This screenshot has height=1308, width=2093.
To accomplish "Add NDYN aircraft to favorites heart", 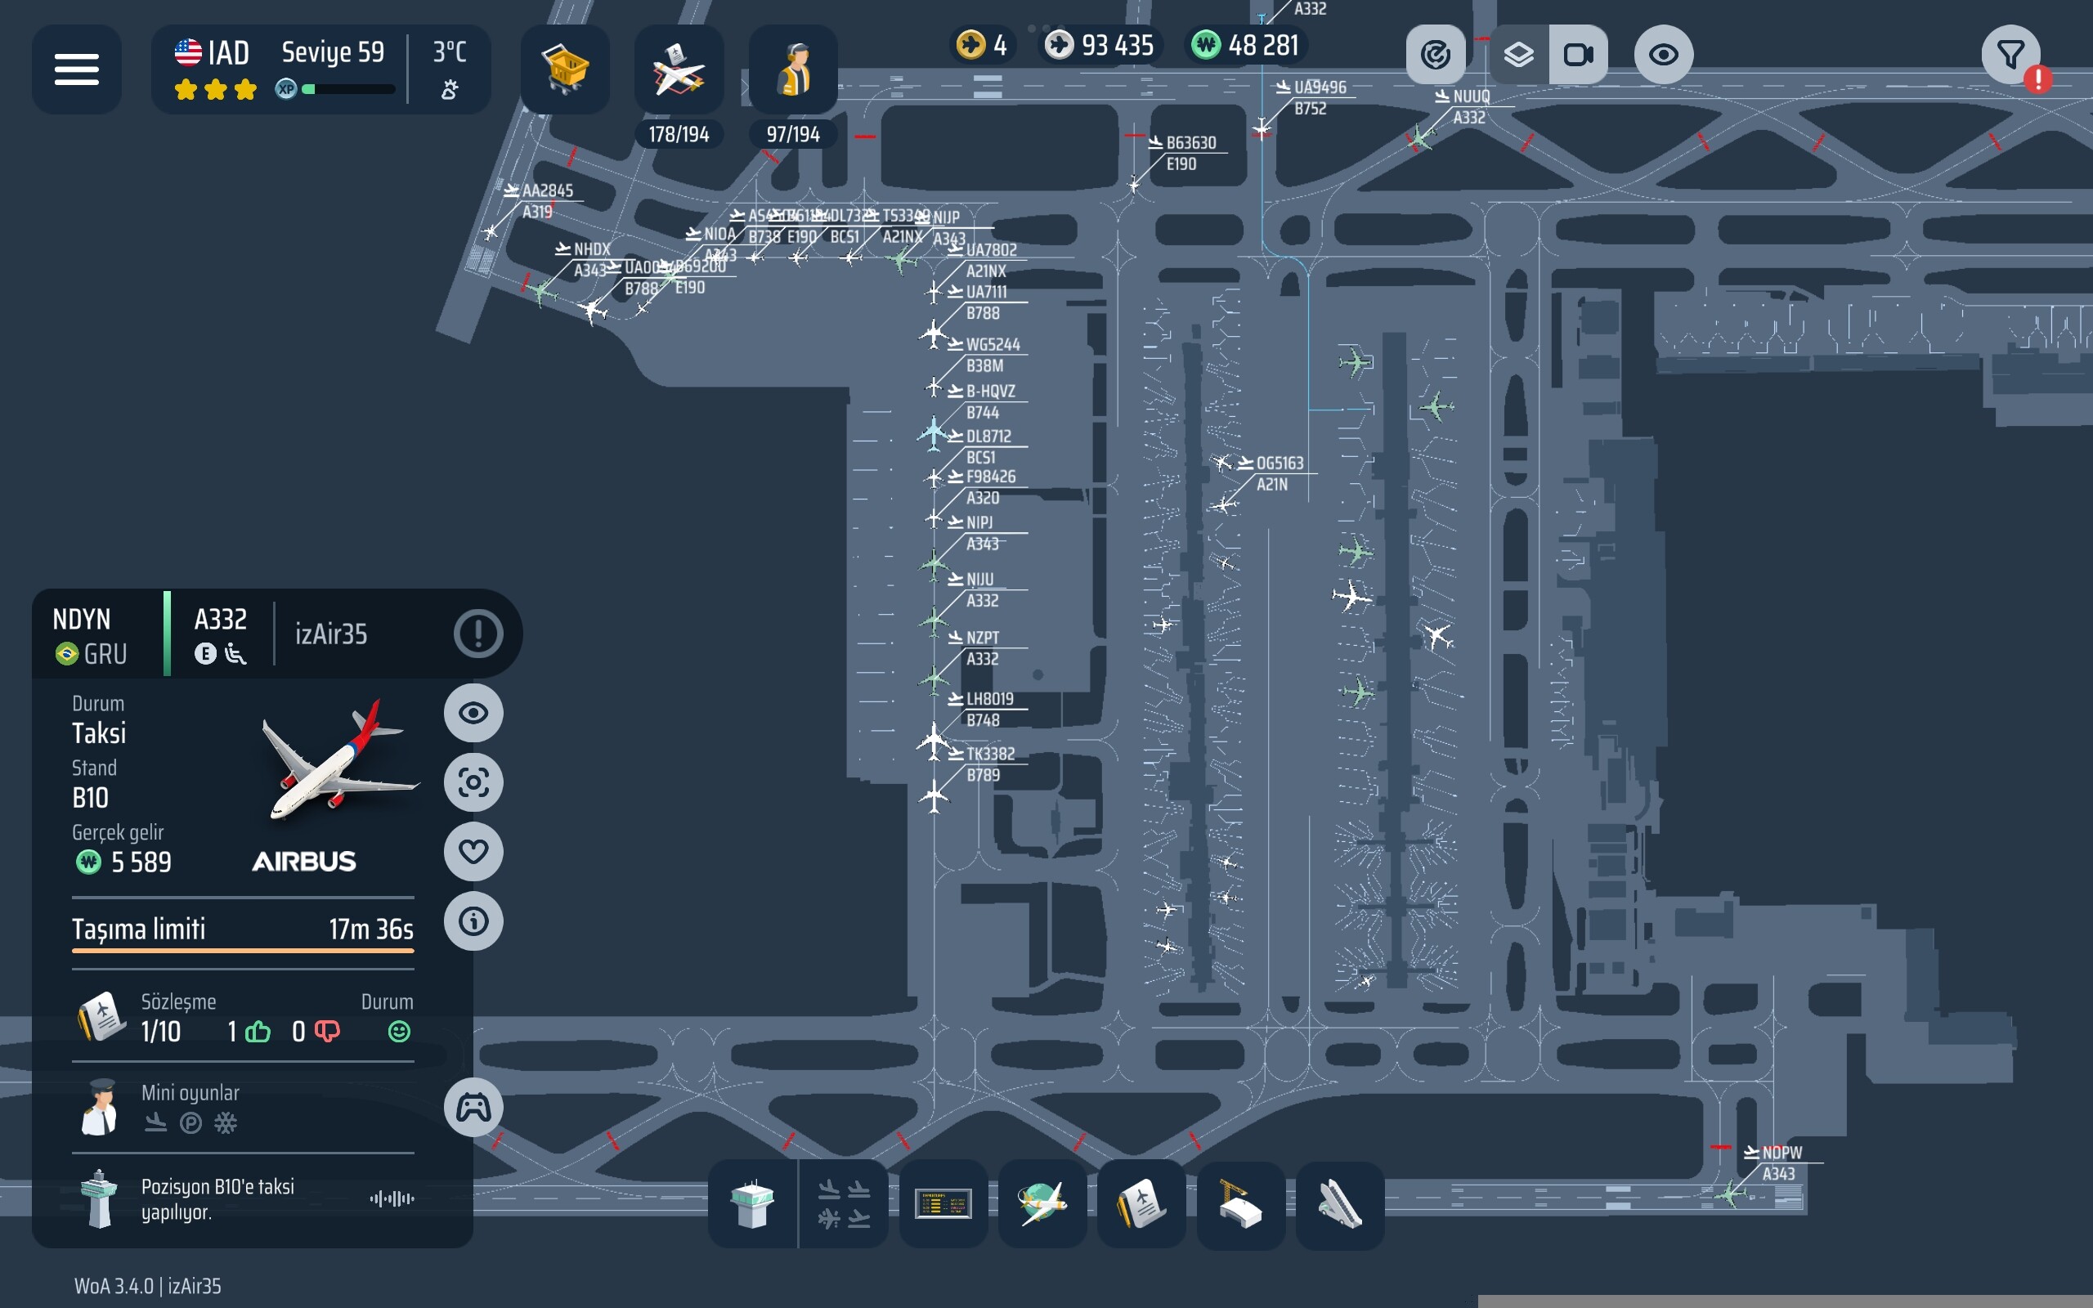I will tap(473, 851).
